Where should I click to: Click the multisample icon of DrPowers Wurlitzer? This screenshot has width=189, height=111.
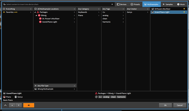pos(153,9)
